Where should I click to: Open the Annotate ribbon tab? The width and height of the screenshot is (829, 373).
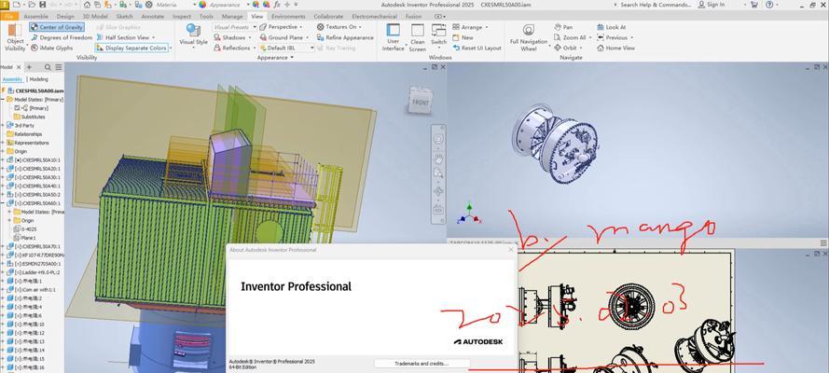point(152,17)
